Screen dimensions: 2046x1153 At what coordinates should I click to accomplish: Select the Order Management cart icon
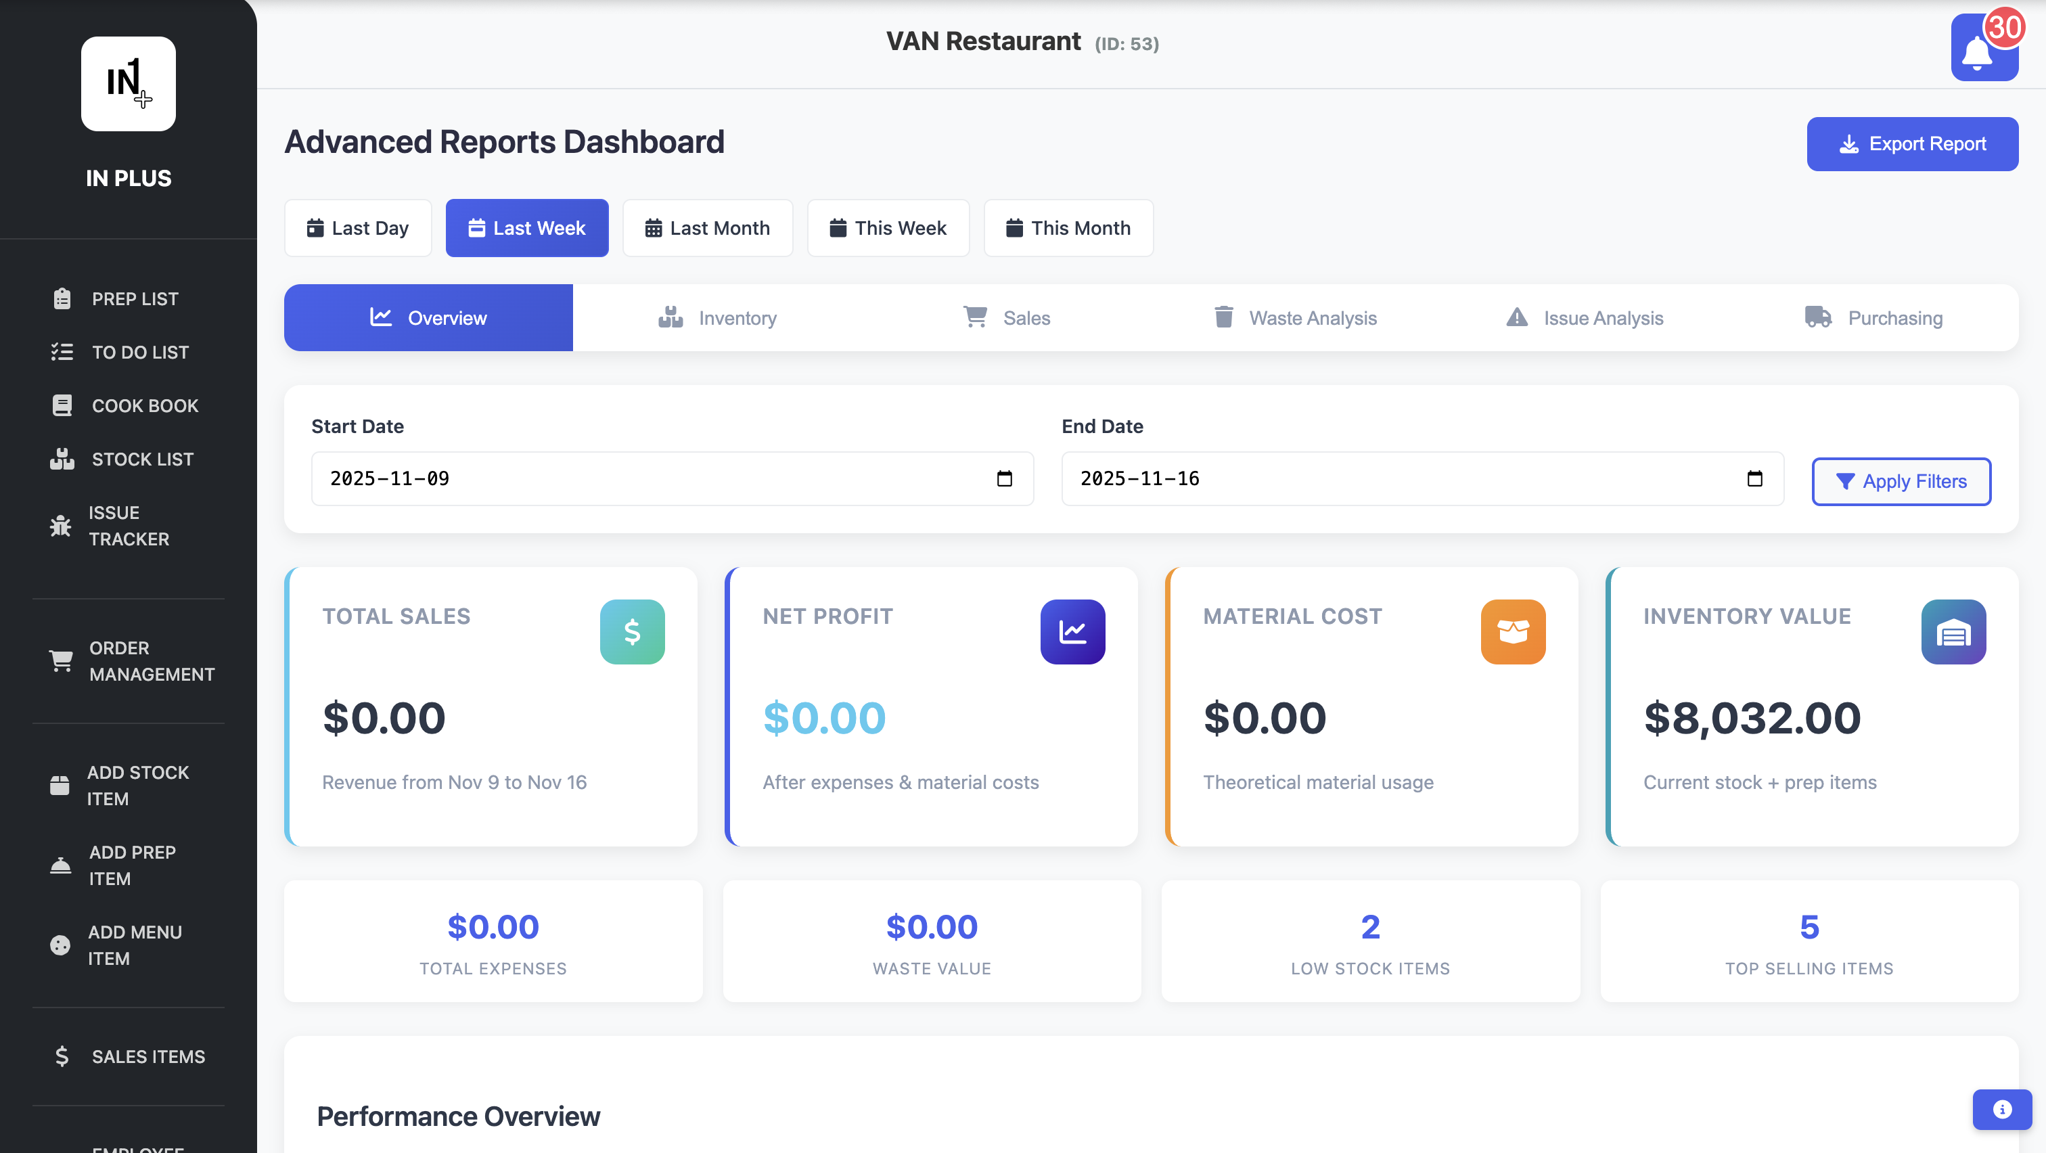61,660
